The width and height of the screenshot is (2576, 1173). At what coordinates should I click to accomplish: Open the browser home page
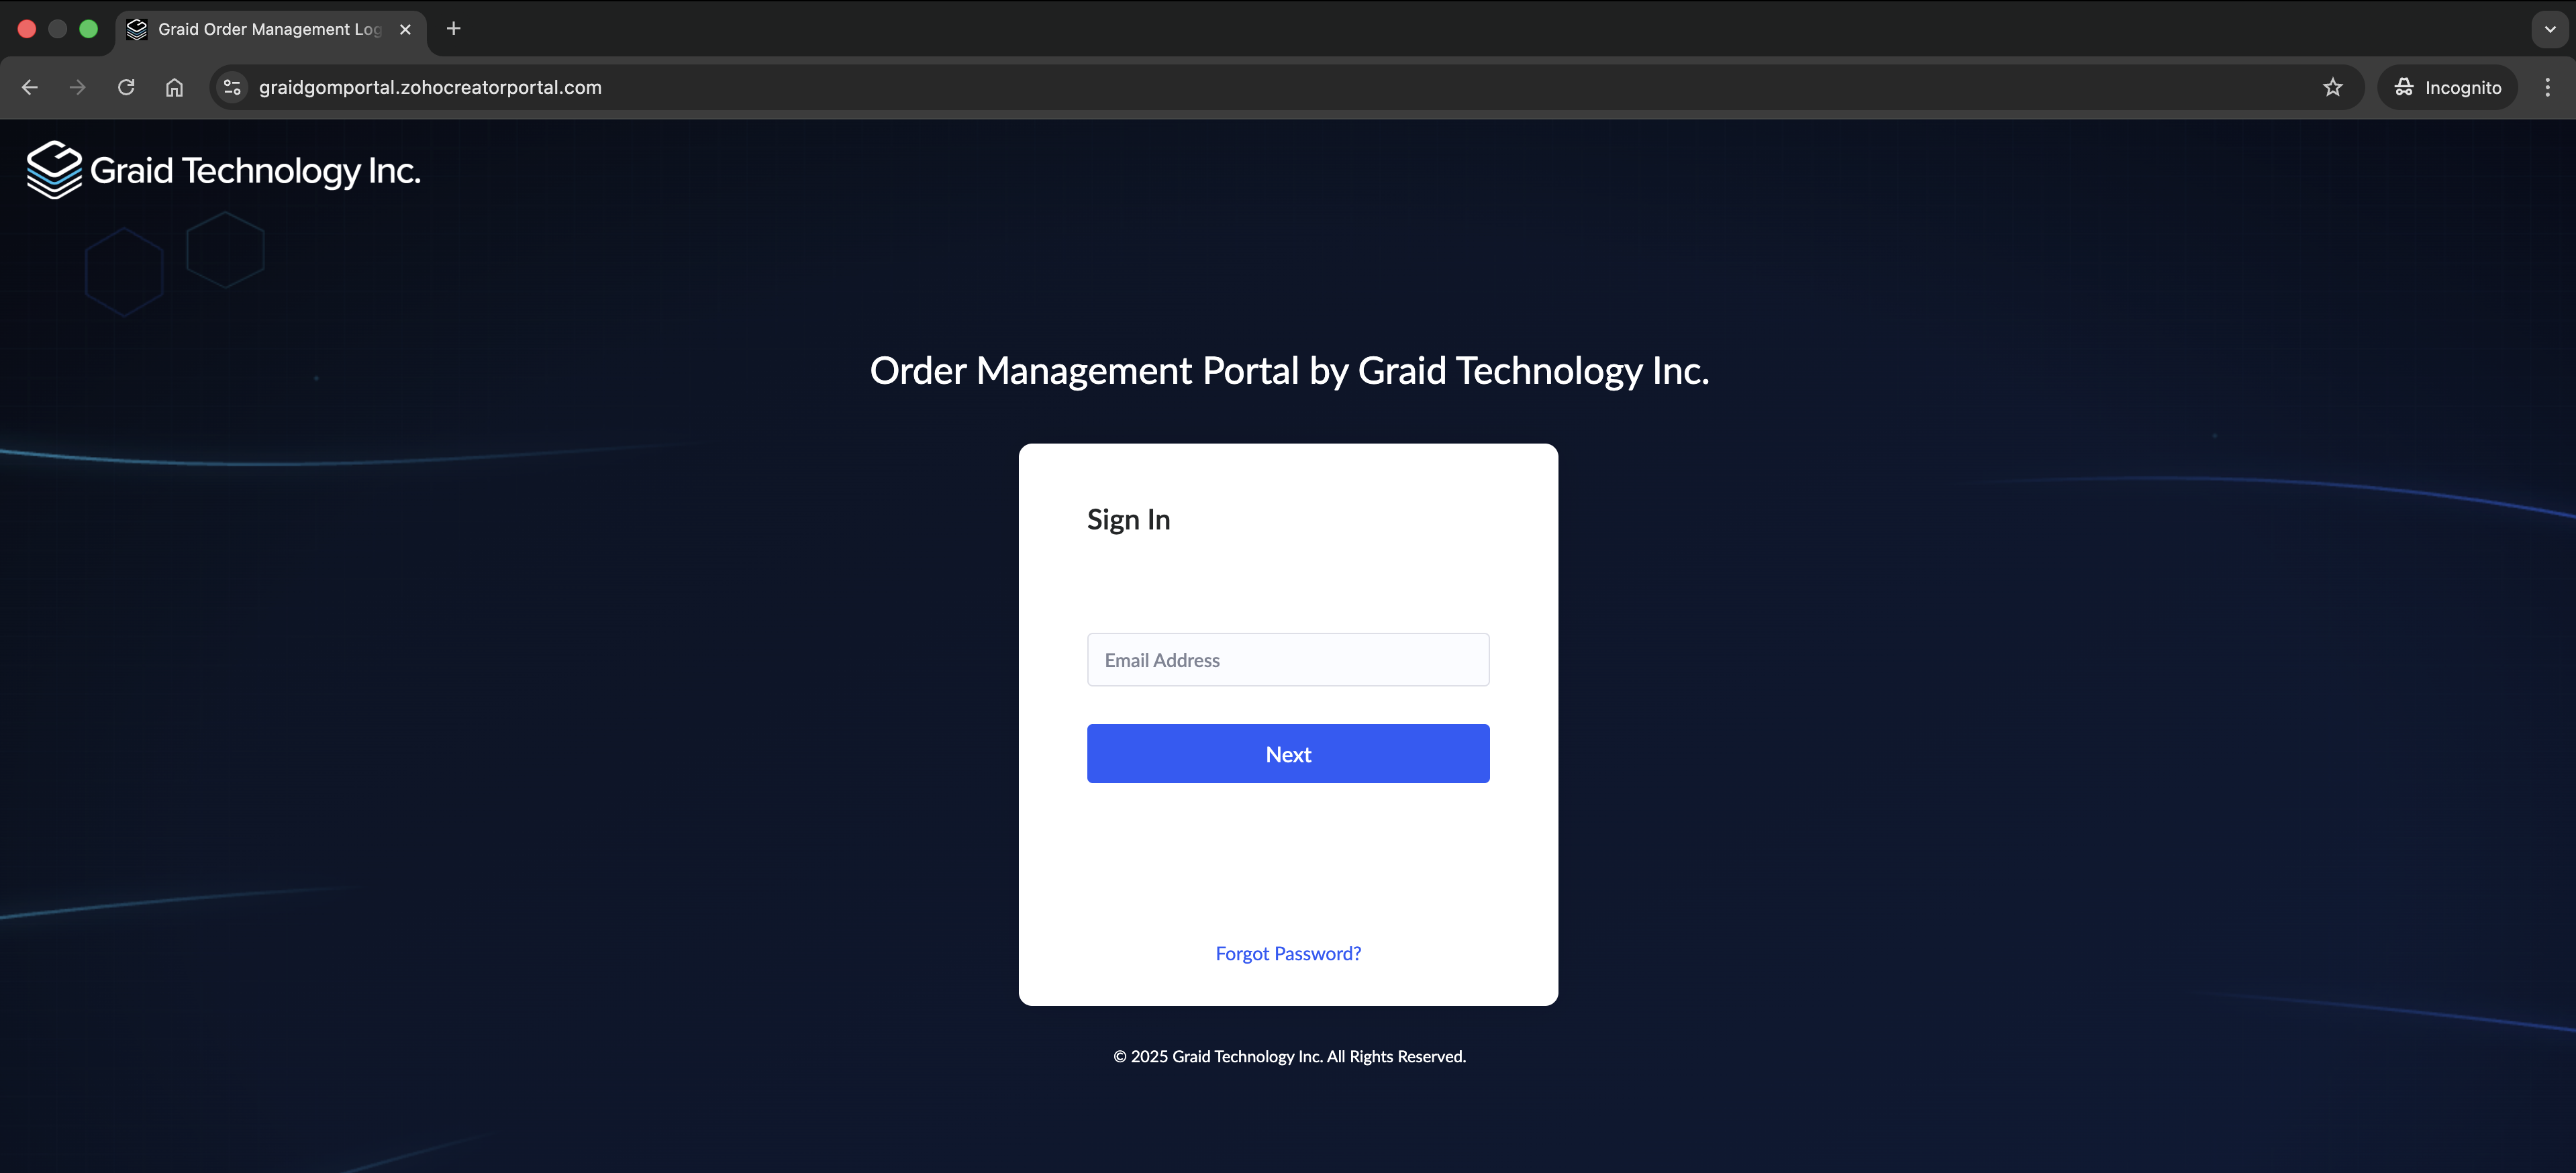(174, 87)
